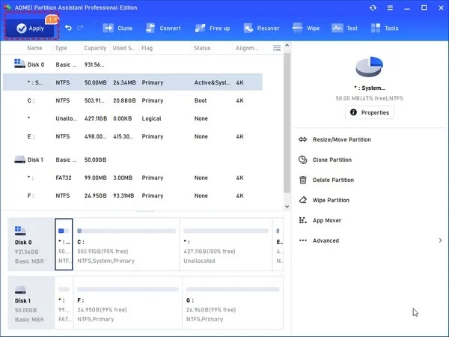
Task: Open the Recover tool
Action: pyautogui.click(x=261, y=28)
